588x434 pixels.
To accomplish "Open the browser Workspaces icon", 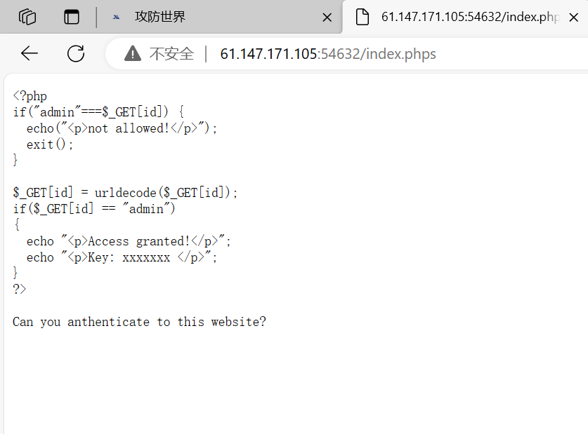I will 27,17.
